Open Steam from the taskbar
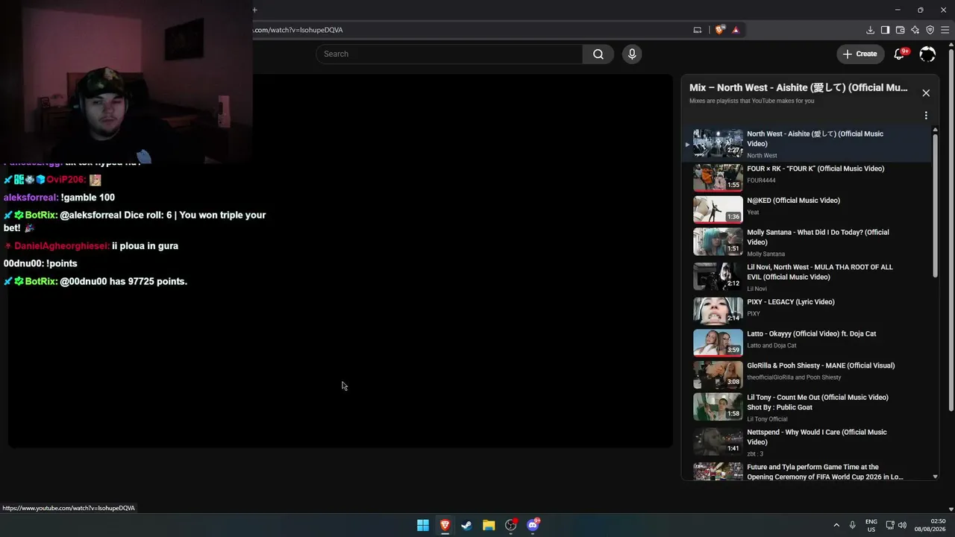The height and width of the screenshot is (537, 955). point(466,525)
